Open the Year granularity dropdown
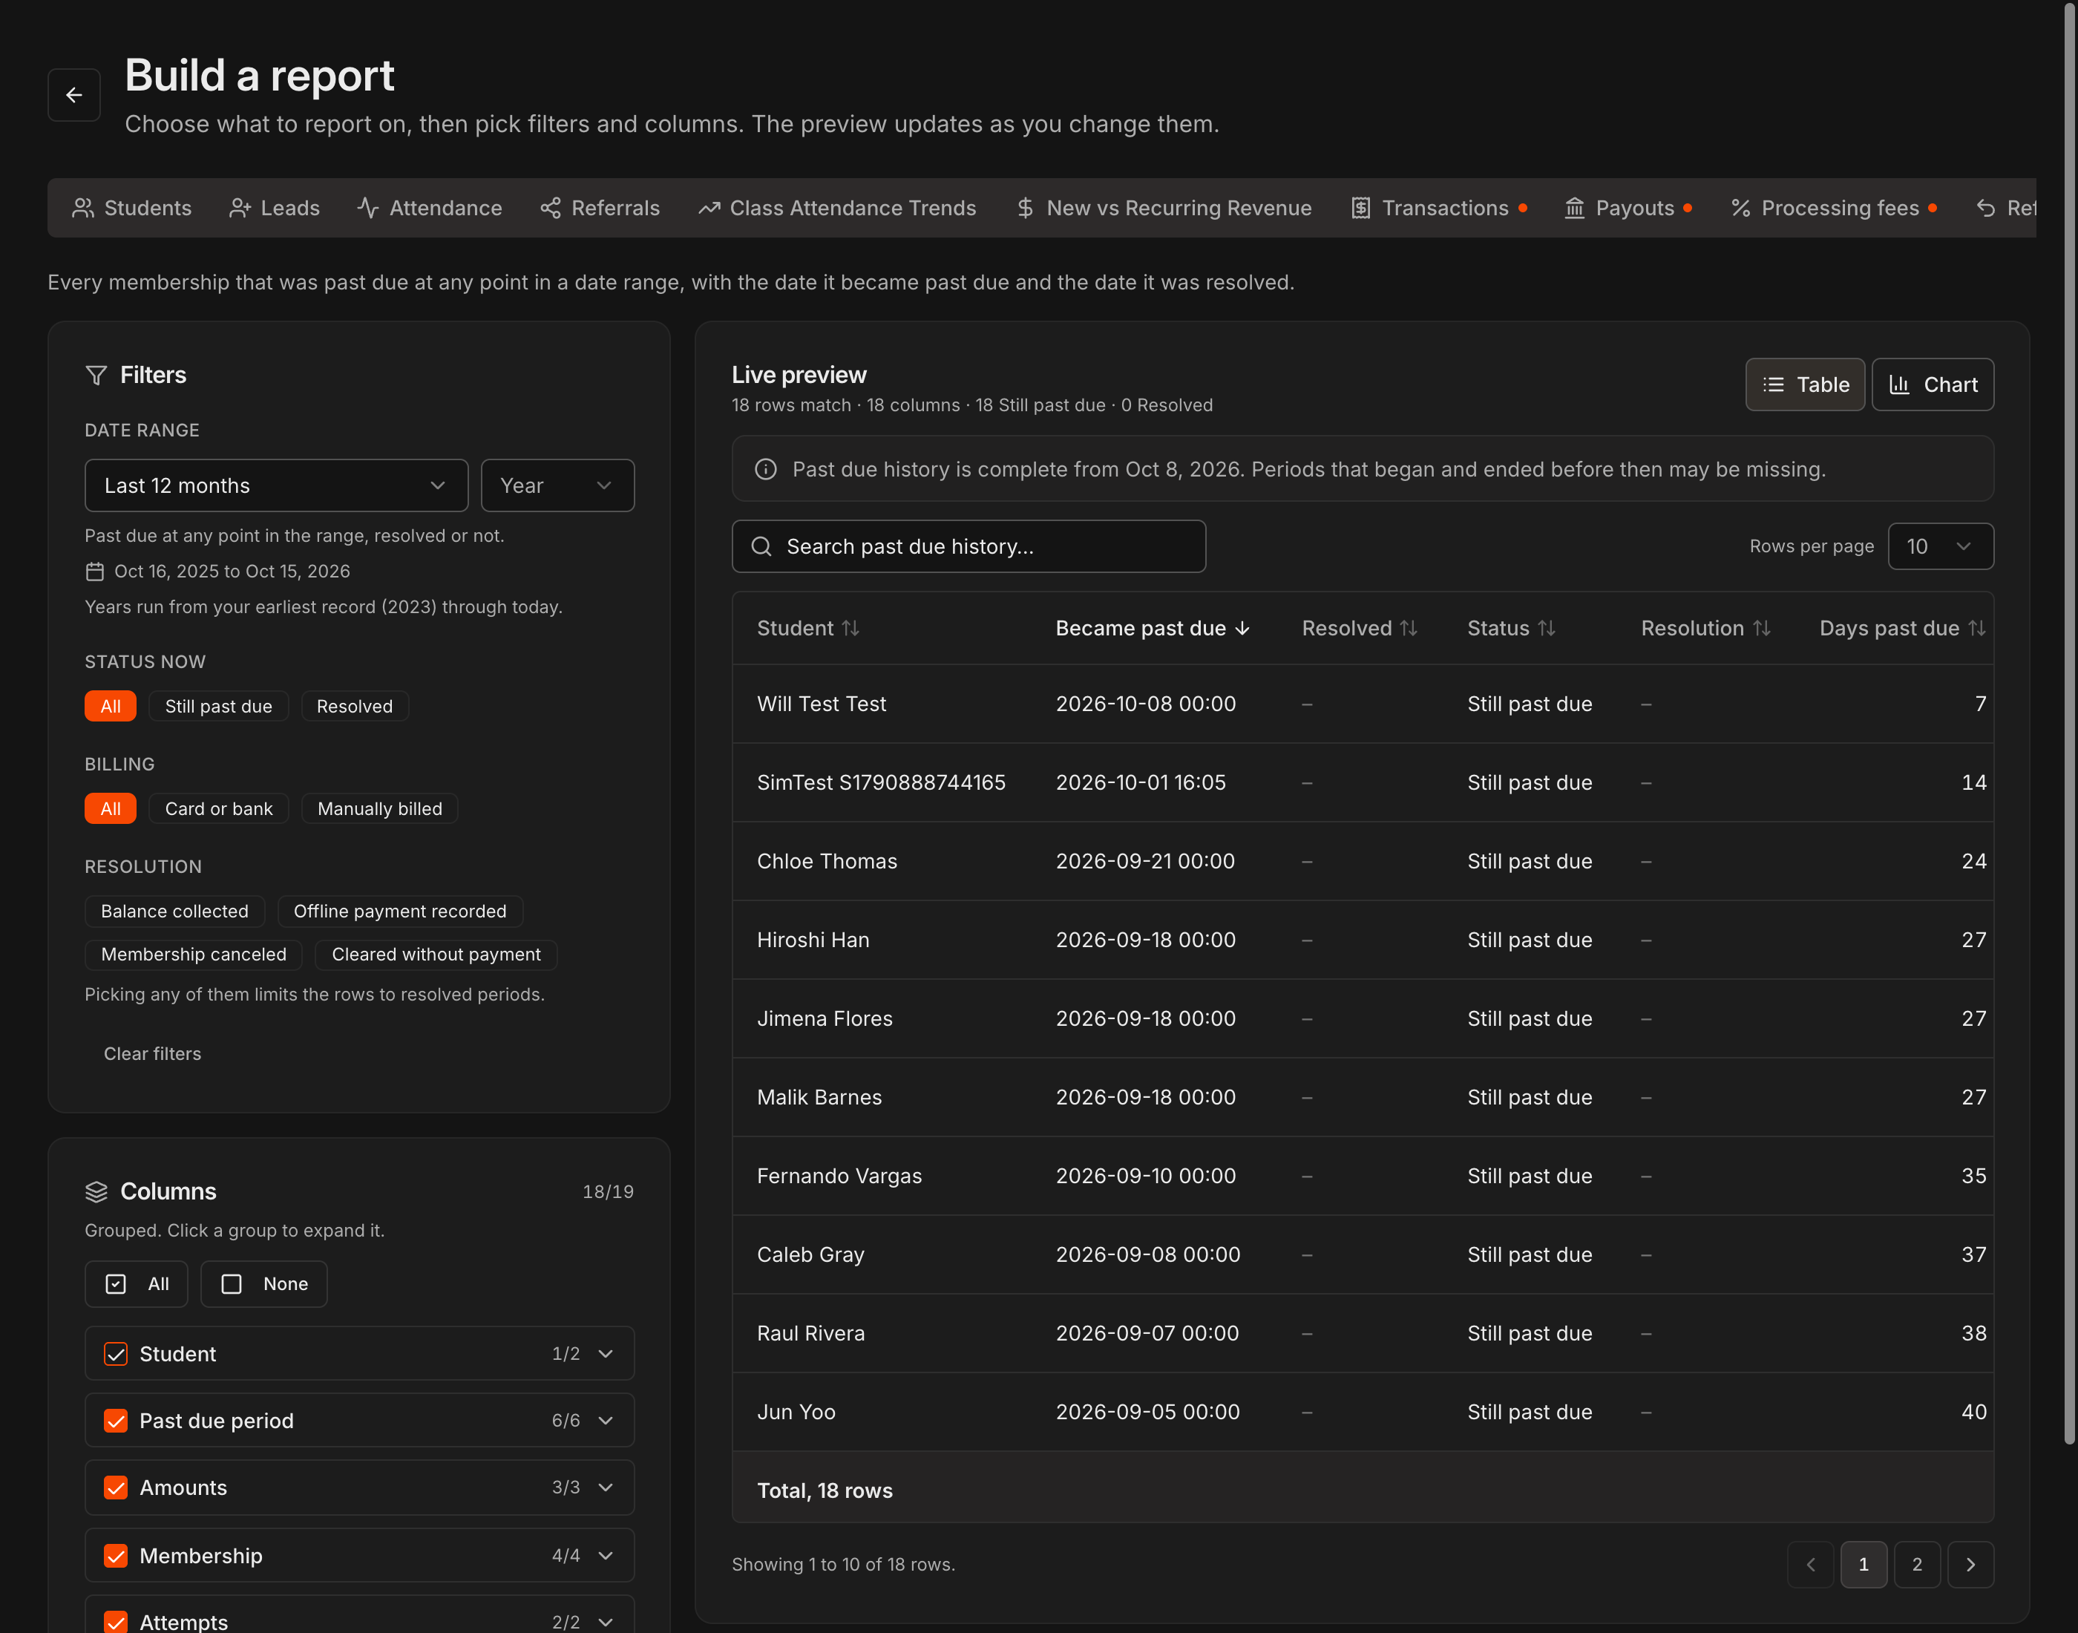This screenshot has width=2078, height=1633. pyautogui.click(x=557, y=485)
